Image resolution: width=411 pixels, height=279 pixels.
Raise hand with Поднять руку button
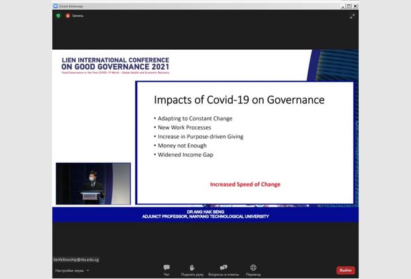pyautogui.click(x=192, y=270)
